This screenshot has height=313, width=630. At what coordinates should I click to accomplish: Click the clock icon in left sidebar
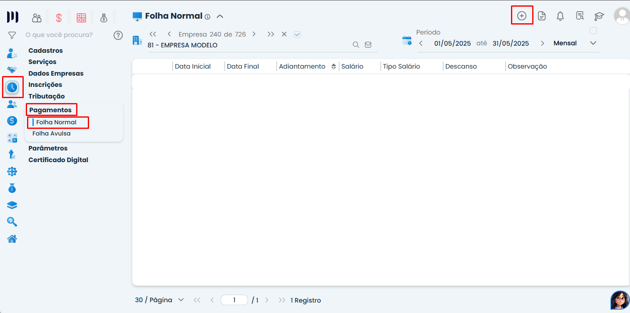click(12, 87)
